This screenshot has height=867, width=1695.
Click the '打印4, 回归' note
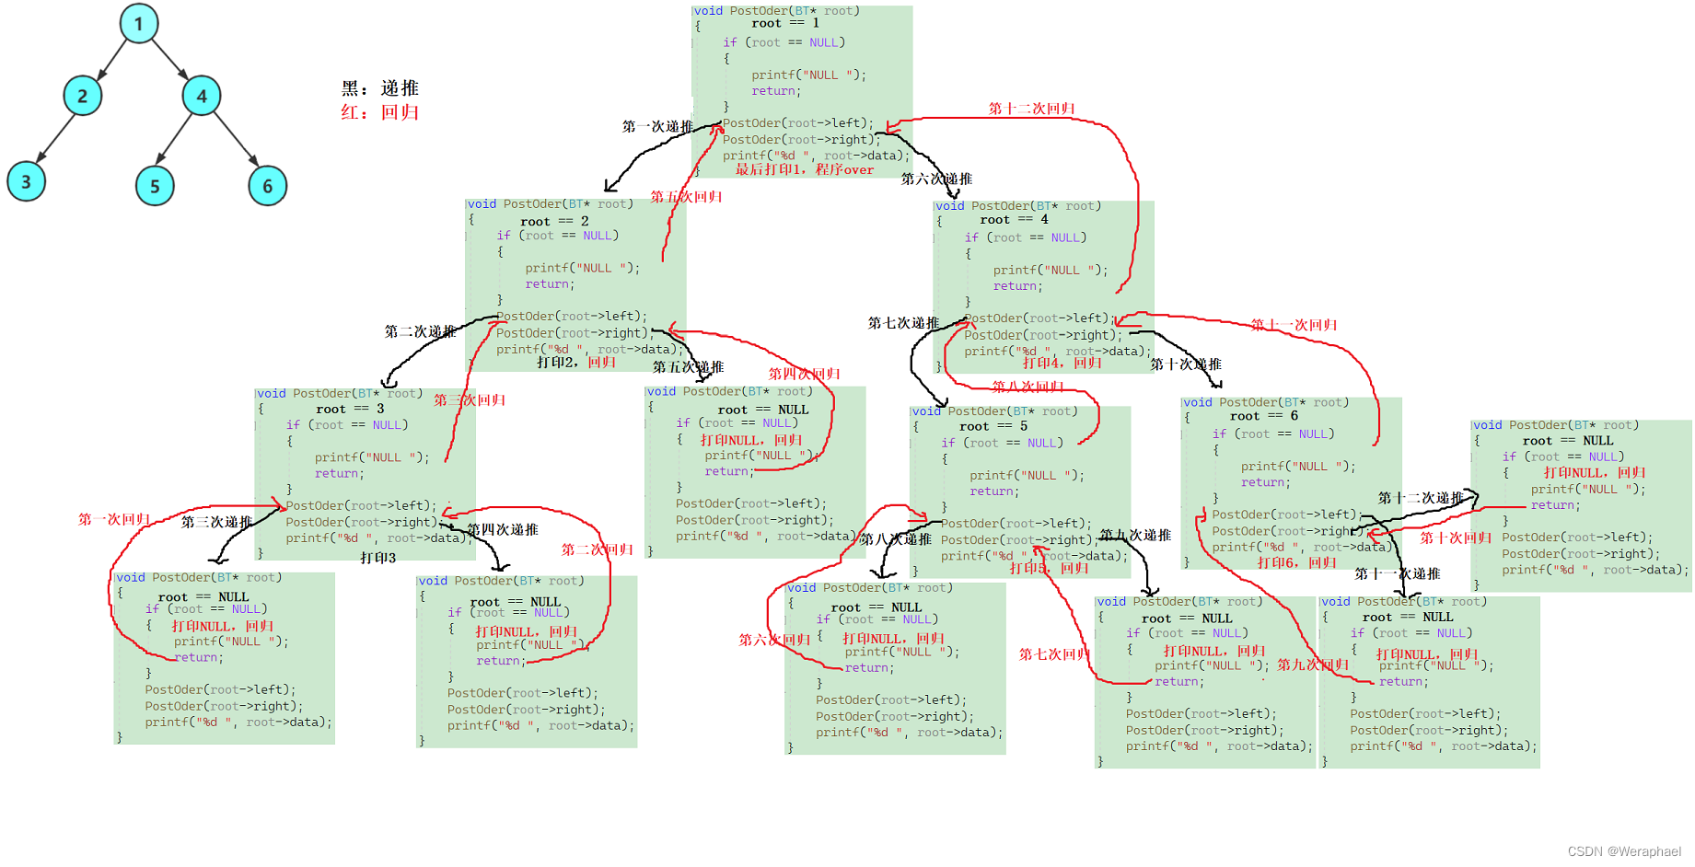[1062, 363]
